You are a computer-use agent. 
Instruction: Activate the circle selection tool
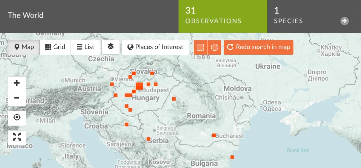pyautogui.click(x=215, y=47)
